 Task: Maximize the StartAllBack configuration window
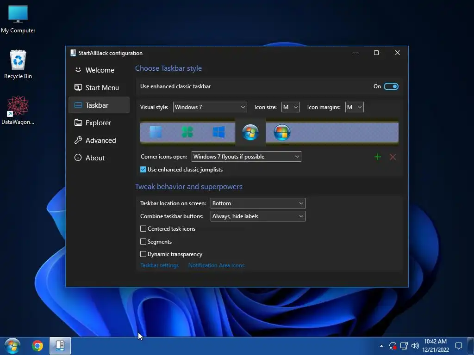[x=376, y=53]
